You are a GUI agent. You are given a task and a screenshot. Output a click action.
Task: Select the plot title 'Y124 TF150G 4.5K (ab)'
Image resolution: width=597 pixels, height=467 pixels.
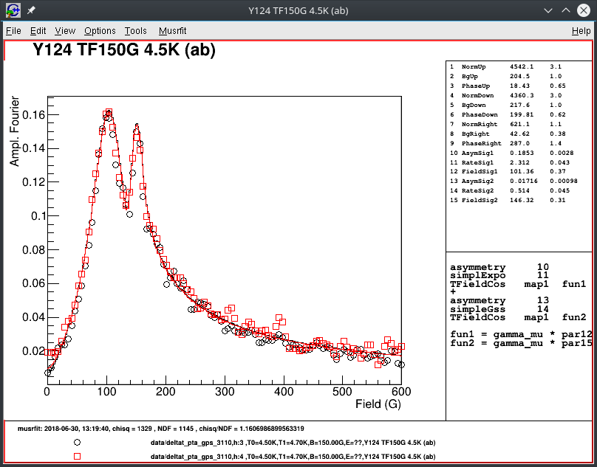(x=124, y=50)
